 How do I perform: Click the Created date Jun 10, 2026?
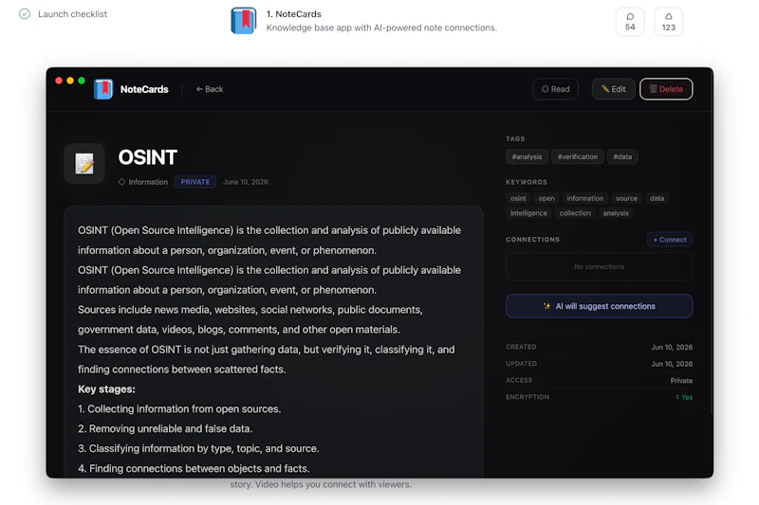[x=672, y=348]
